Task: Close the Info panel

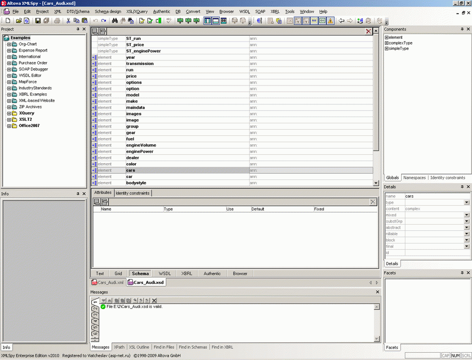Action: pyautogui.click(x=84, y=194)
